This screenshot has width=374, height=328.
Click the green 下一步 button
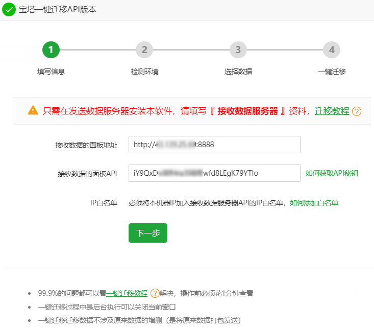(x=148, y=233)
